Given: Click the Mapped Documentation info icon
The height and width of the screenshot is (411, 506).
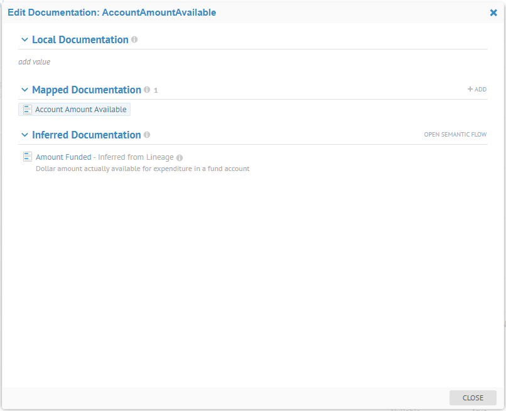Looking at the screenshot, I should (147, 90).
